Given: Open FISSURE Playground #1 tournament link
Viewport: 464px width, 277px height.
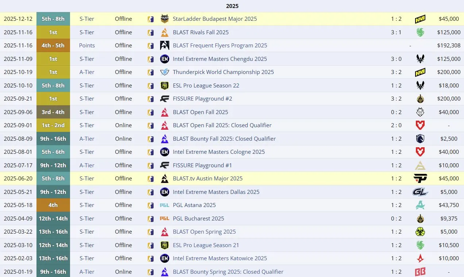Looking at the screenshot, I should [202, 165].
